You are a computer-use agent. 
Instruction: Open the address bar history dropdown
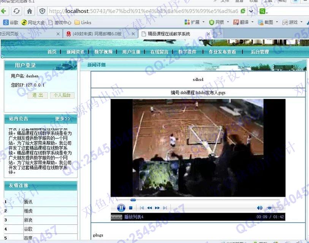pos(251,11)
